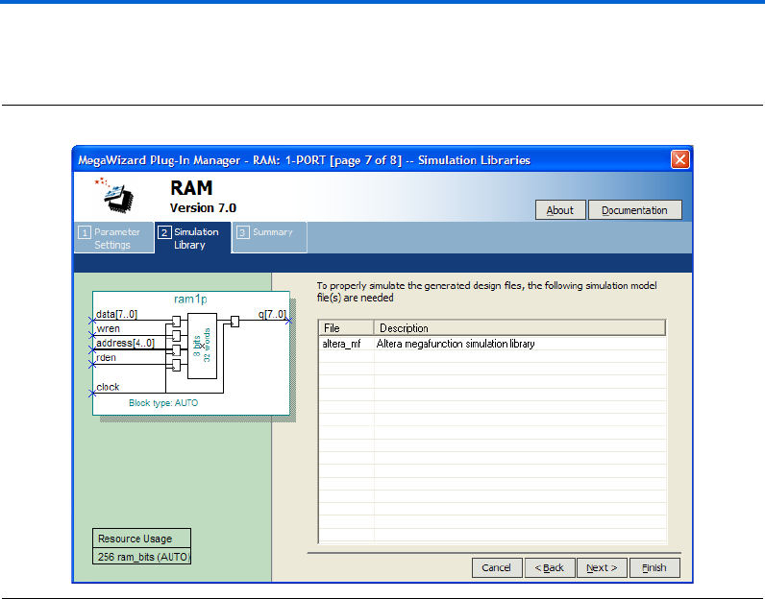The image size is (765, 599).
Task: Click the wren port label
Action: (x=108, y=328)
